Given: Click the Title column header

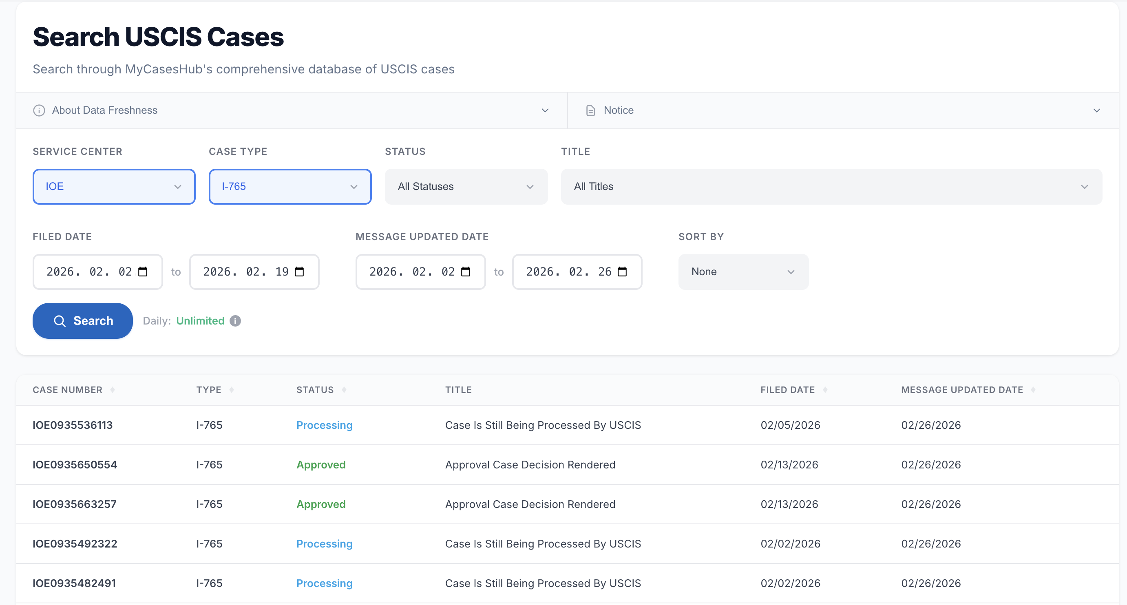Looking at the screenshot, I should 458,390.
